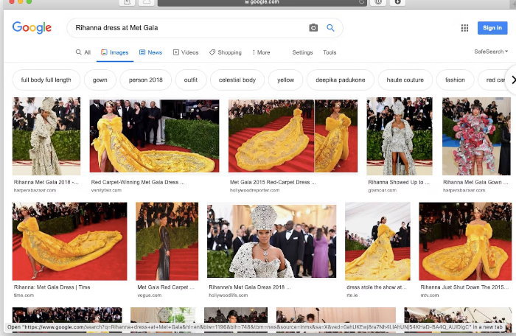Viewport: 516px width, 336px height.
Task: Open the hollywoodlife.com papal hat thumbnail
Action: point(272,241)
